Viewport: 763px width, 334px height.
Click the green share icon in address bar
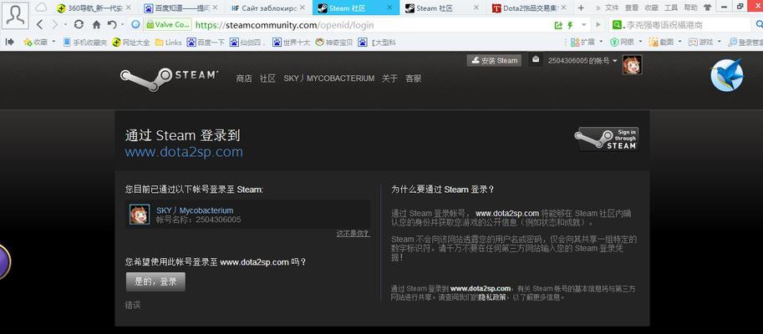558,25
